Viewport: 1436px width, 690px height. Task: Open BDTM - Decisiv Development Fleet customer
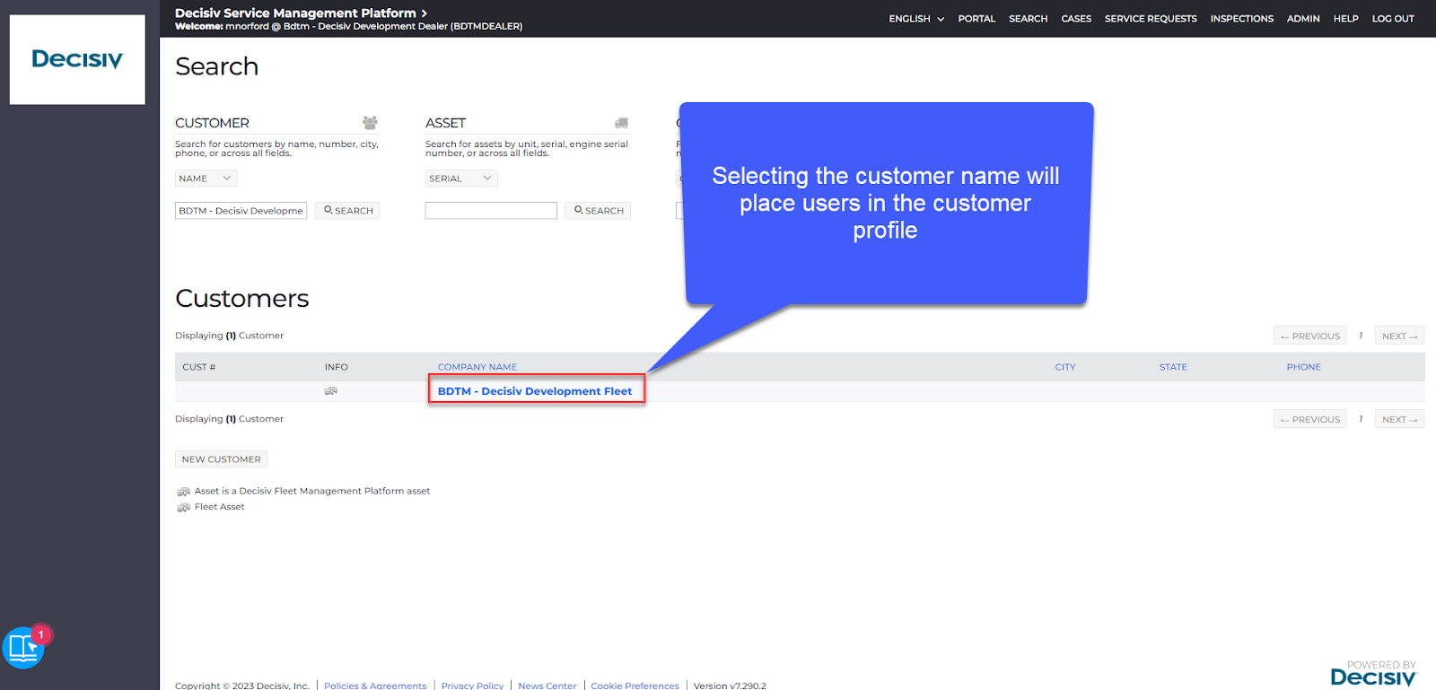pyautogui.click(x=535, y=391)
